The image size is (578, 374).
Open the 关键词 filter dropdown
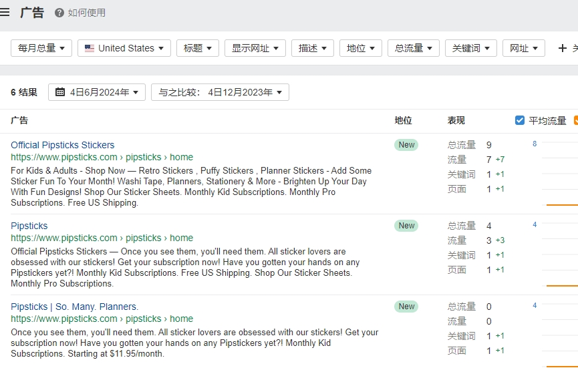click(471, 48)
